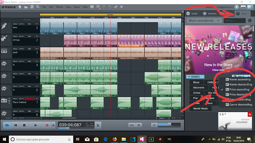This screenshot has width=255, height=143.
Task: Open the PRICE sort dropdown
Action: [241, 76]
